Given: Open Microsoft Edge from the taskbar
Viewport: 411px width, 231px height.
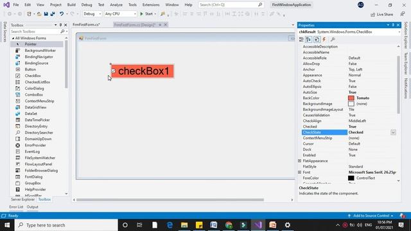Looking at the screenshot, I should (x=170, y=225).
